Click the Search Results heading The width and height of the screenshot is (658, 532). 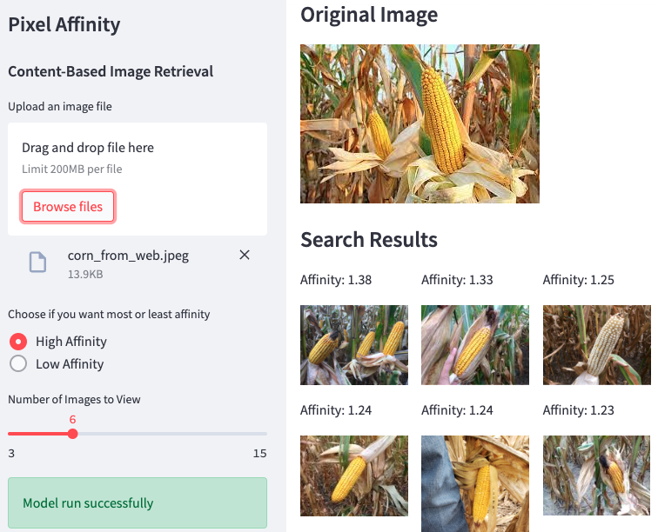[x=369, y=239]
